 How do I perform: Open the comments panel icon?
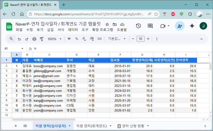point(150,26)
